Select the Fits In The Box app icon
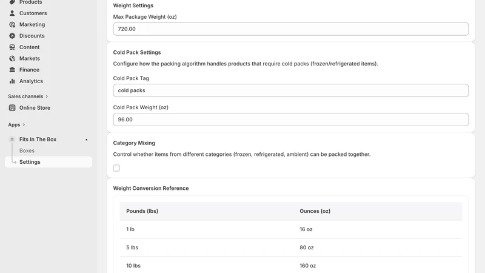 tap(12, 140)
